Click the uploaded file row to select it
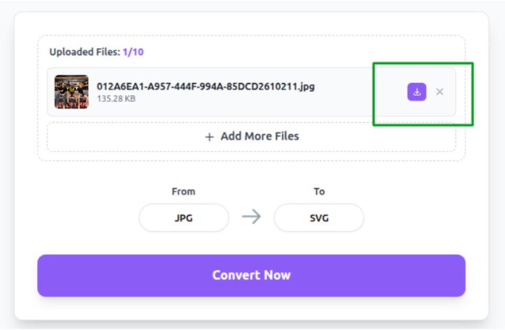This screenshot has height=330, width=505. tap(235, 91)
